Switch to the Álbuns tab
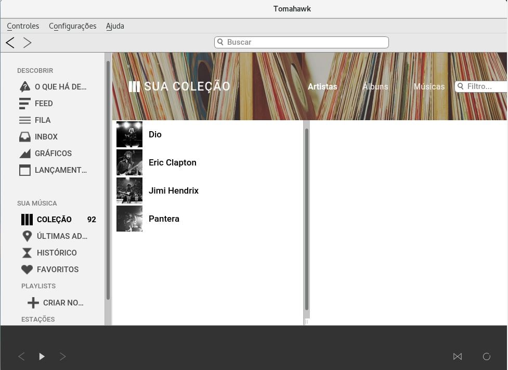This screenshot has height=370, width=508. pos(375,87)
